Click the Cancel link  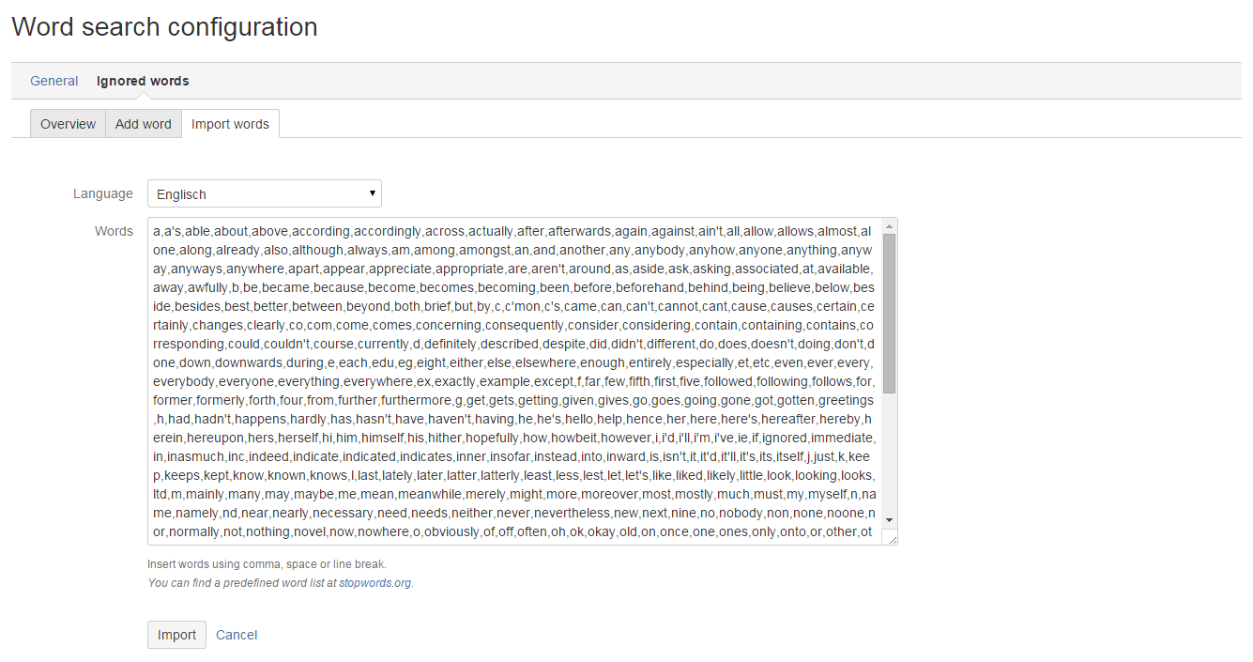click(x=237, y=635)
